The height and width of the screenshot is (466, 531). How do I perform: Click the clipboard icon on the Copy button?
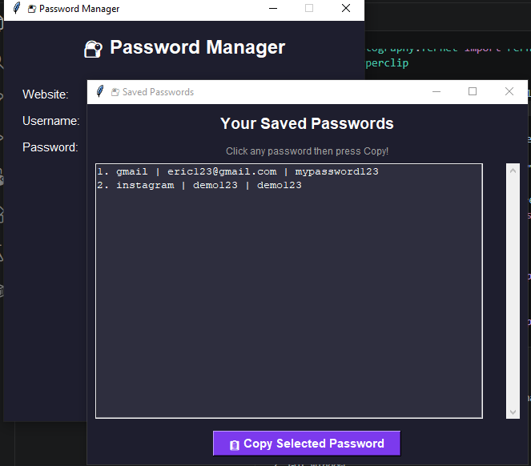(x=235, y=445)
